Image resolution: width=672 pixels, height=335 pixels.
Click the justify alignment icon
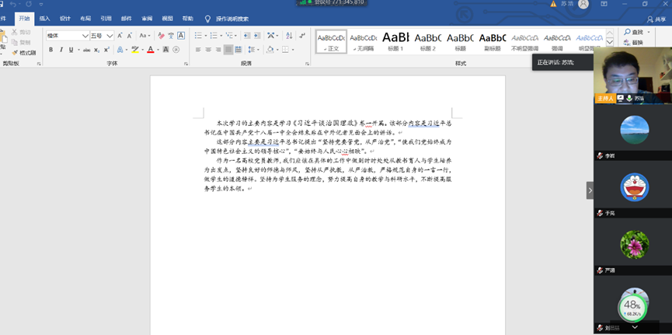[x=228, y=50]
